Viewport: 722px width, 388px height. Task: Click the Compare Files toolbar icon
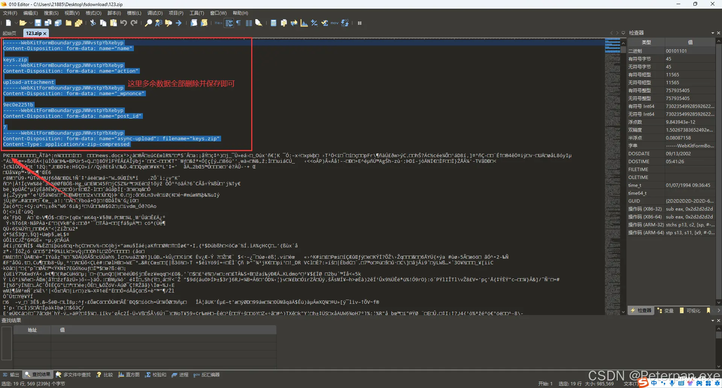coord(284,23)
